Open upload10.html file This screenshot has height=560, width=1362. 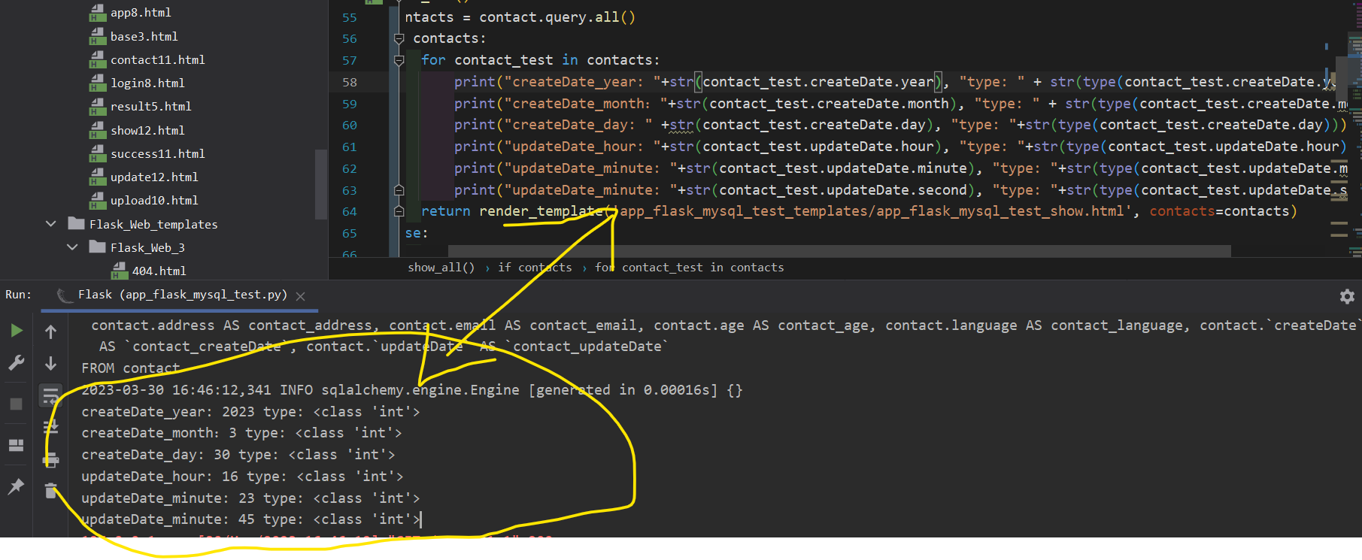[154, 200]
